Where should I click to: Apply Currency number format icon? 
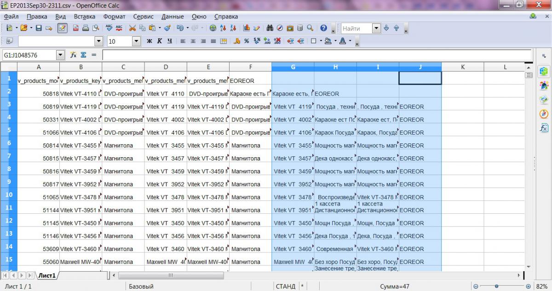tap(237, 41)
